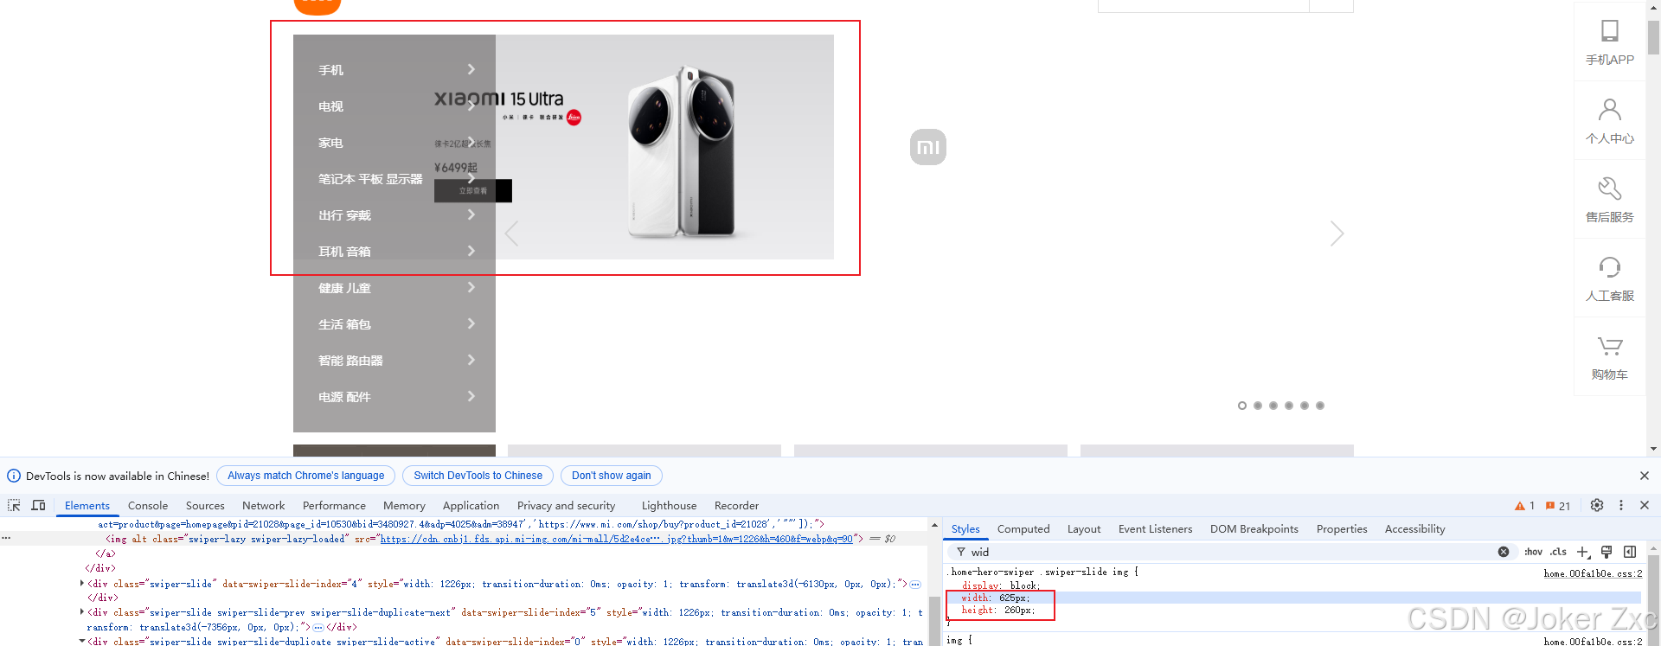Open the Accessibility pane tab
1661x646 pixels.
pos(1414,529)
